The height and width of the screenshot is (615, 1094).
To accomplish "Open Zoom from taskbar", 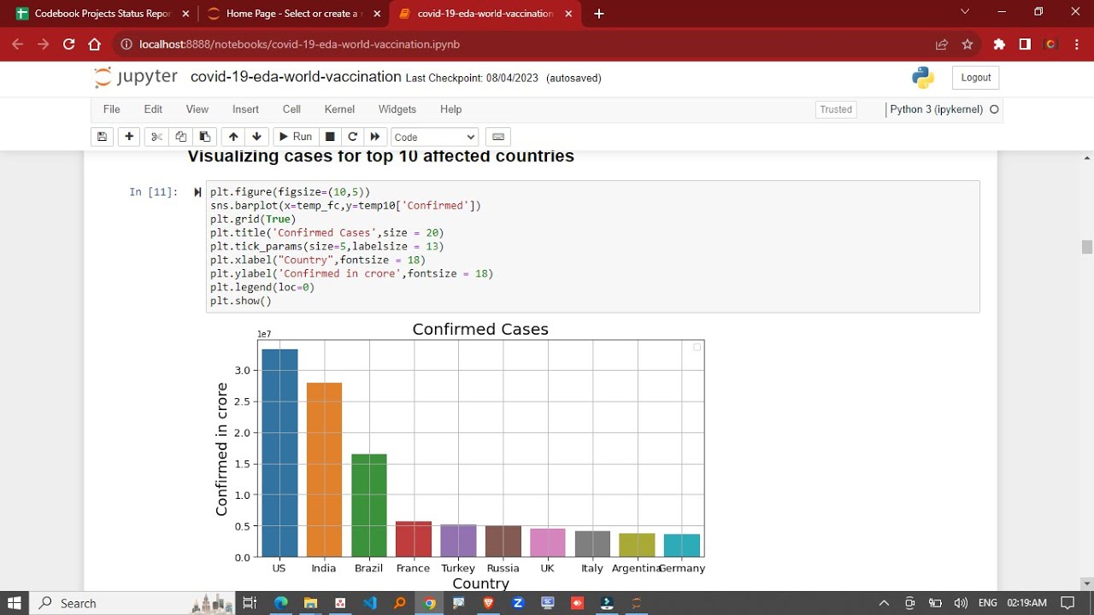I will (518, 603).
